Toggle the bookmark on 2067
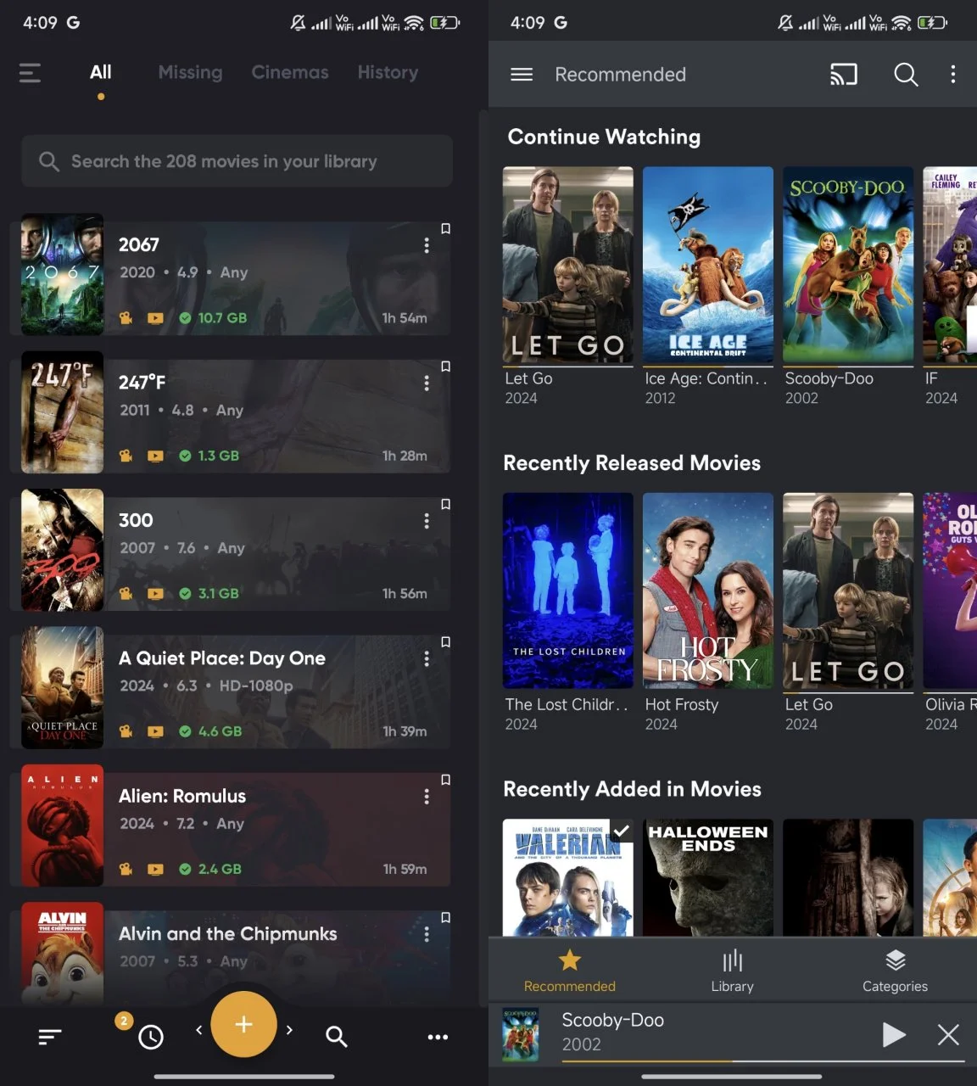 [x=446, y=228]
